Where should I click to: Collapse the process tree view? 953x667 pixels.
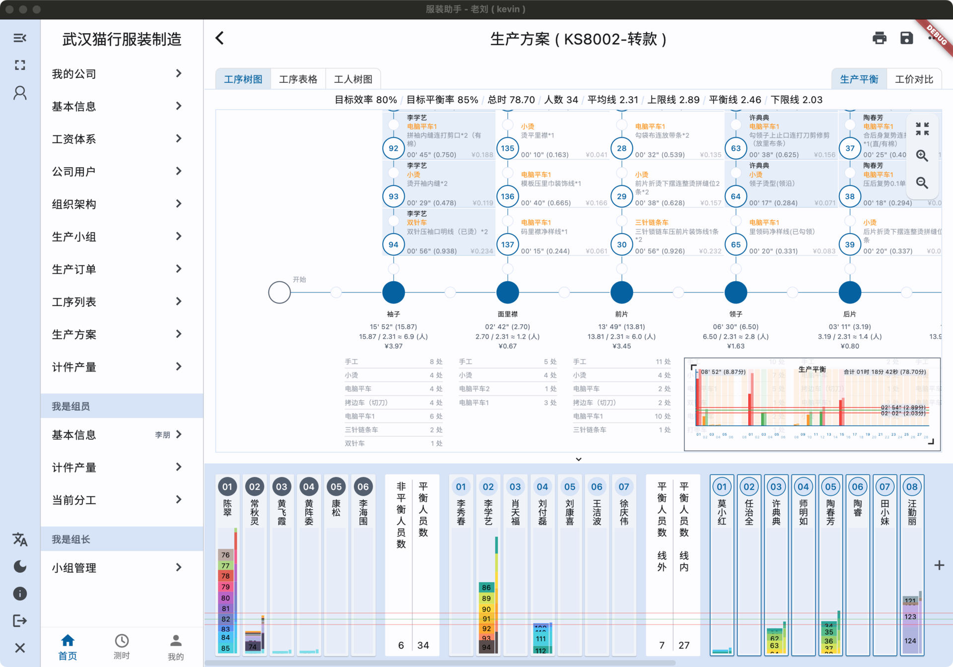coord(922,129)
